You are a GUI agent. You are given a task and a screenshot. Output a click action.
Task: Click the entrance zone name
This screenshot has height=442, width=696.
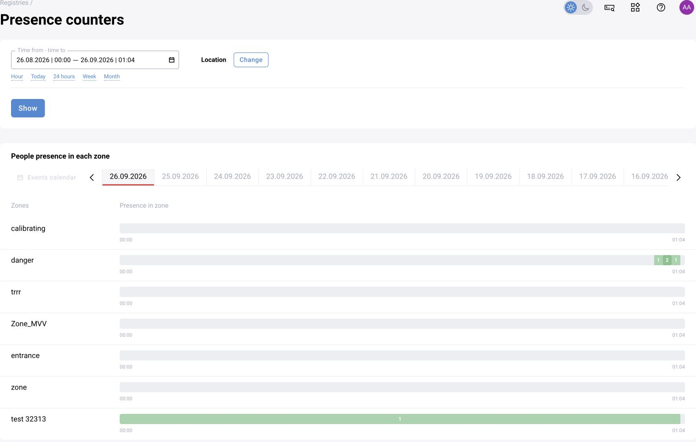coord(25,355)
